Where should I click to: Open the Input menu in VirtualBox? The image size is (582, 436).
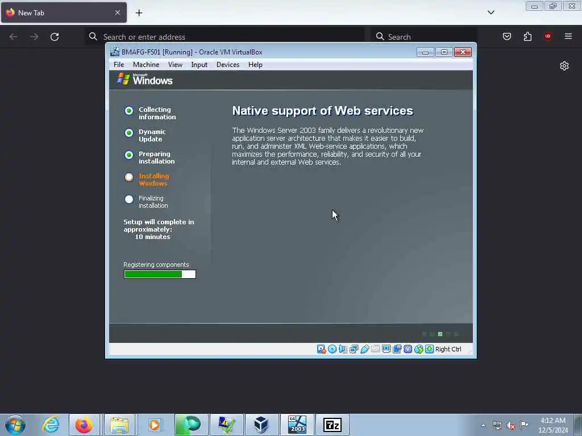[x=199, y=65]
